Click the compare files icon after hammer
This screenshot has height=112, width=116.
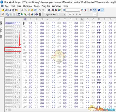point(7,14)
